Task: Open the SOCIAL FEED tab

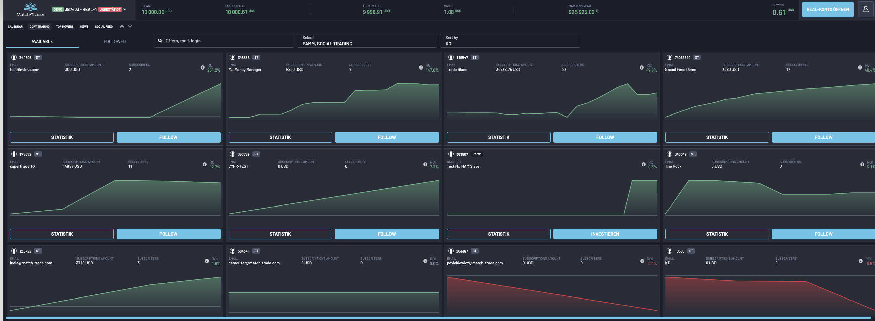Action: pyautogui.click(x=104, y=27)
